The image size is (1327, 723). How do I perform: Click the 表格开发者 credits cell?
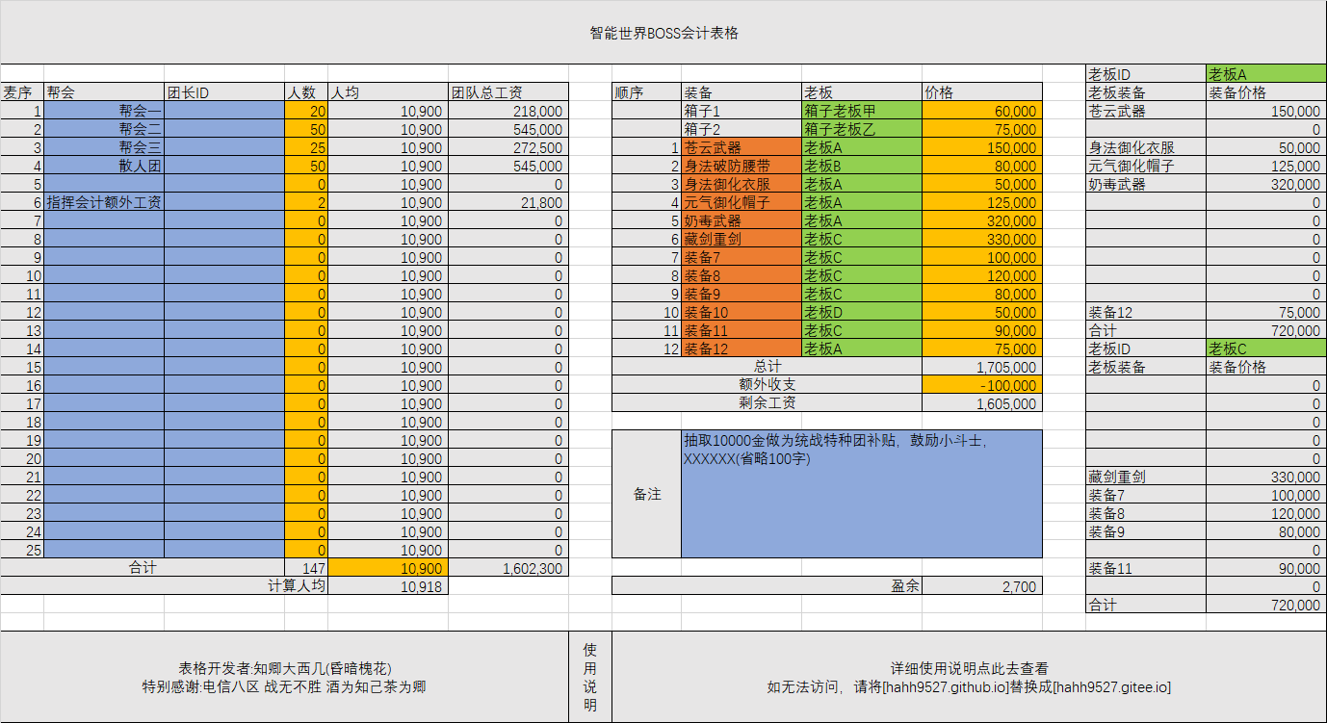tap(284, 678)
